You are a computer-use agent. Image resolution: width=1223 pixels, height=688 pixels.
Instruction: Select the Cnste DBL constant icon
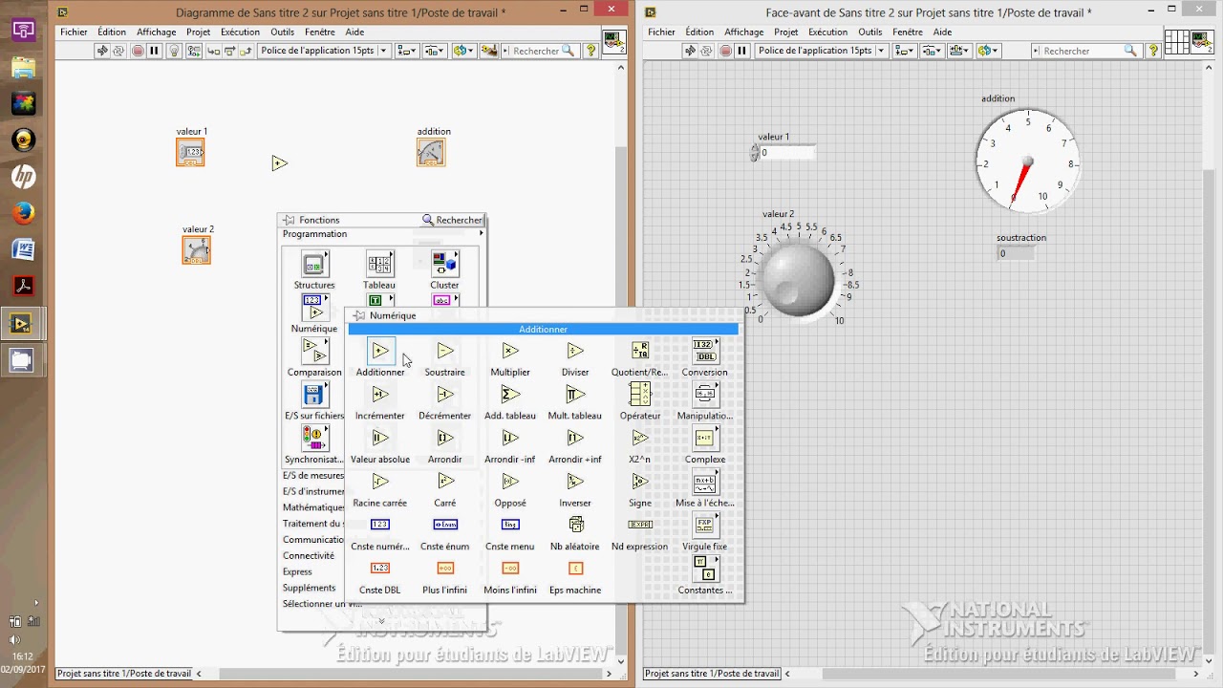tap(380, 569)
